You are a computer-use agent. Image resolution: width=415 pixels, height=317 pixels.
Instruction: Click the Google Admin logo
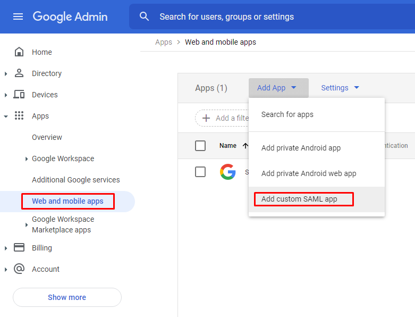tap(70, 16)
